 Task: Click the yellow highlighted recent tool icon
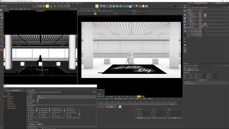[x=47, y=6]
